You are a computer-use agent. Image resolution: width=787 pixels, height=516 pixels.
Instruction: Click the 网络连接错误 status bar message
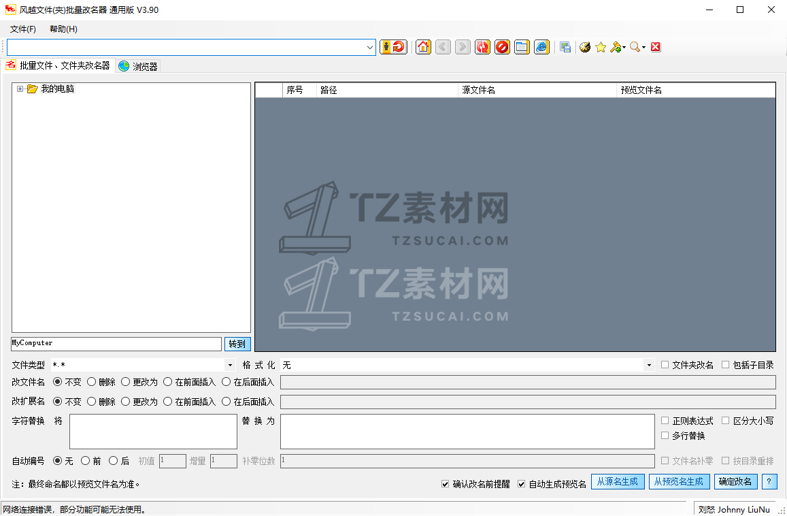pyautogui.click(x=74, y=509)
